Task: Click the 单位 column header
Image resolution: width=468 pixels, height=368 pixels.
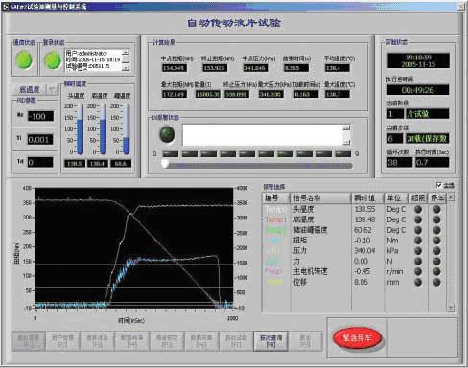Action: pyautogui.click(x=396, y=197)
